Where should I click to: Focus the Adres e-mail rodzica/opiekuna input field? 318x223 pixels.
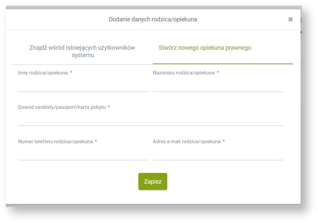click(x=218, y=155)
